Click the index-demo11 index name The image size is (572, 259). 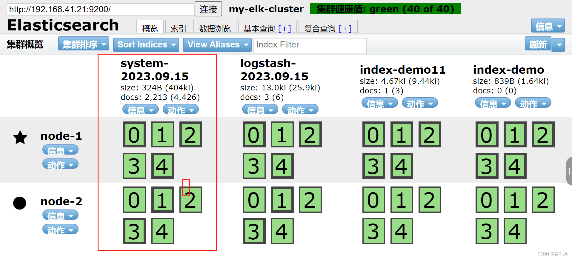tap(402, 70)
